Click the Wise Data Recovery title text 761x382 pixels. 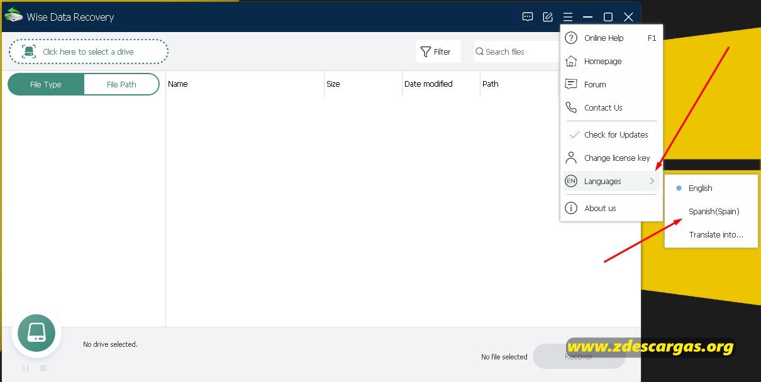[x=70, y=17]
